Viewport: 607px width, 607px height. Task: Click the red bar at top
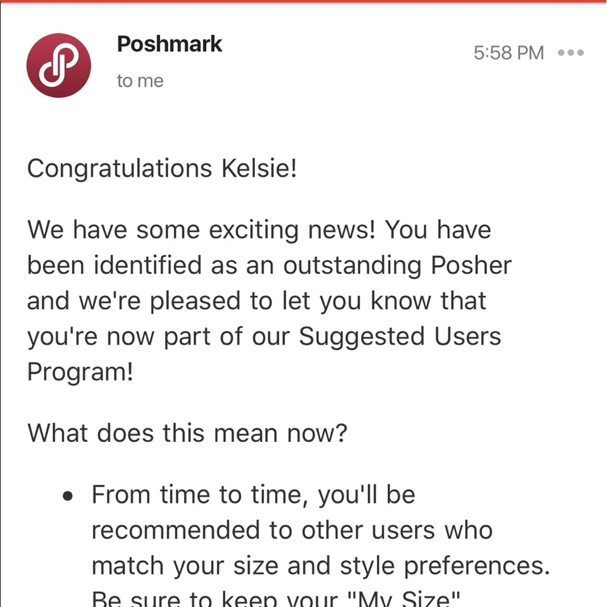[x=303, y=2]
